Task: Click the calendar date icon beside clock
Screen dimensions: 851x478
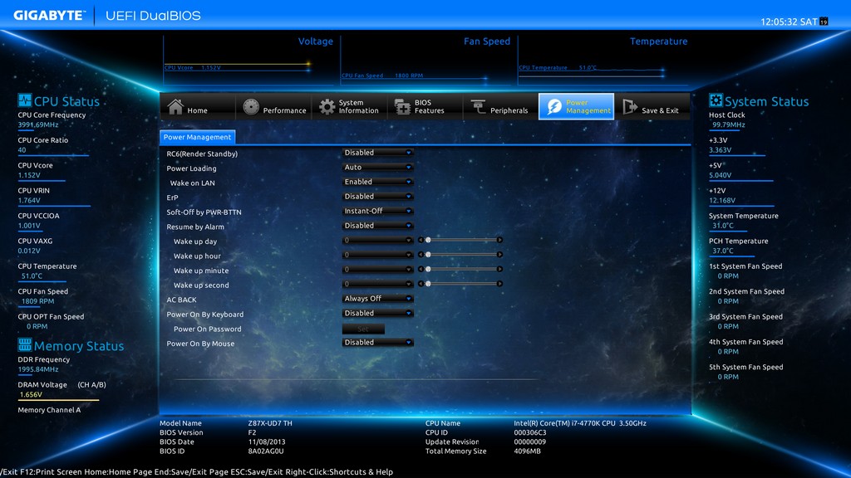Action: coord(824,22)
